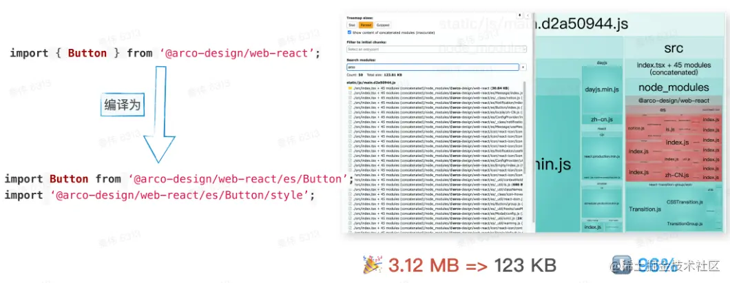Select the Gzipped treemap size
Screen dimensions: 730x283
[383, 25]
